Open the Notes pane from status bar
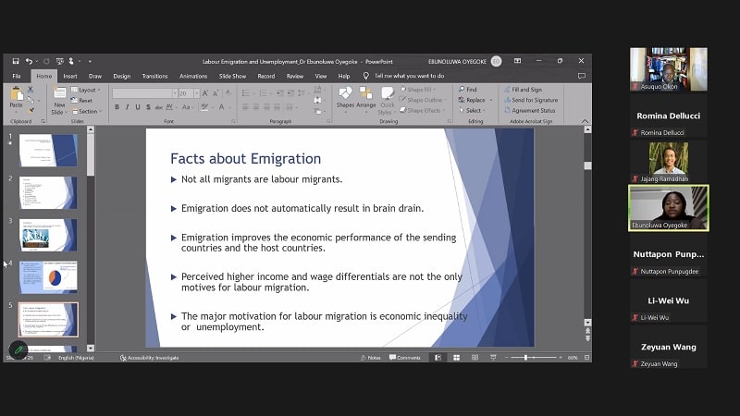The image size is (740, 416). [370, 357]
